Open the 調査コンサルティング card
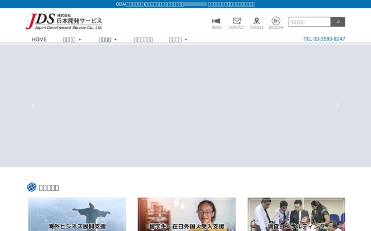 click(x=296, y=214)
